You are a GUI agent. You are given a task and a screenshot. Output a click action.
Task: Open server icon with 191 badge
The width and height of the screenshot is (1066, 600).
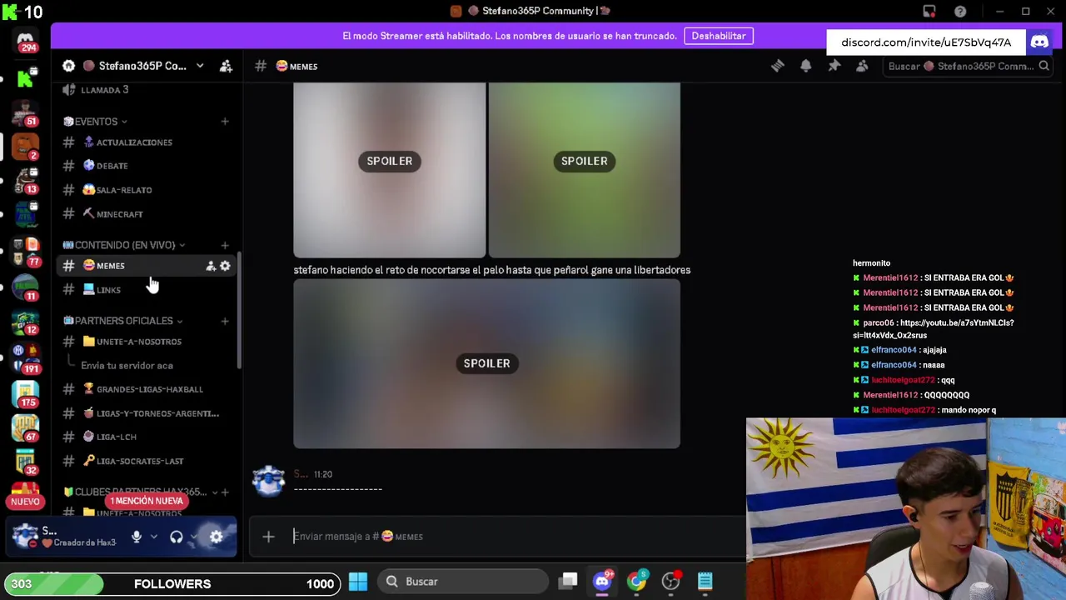tap(25, 358)
